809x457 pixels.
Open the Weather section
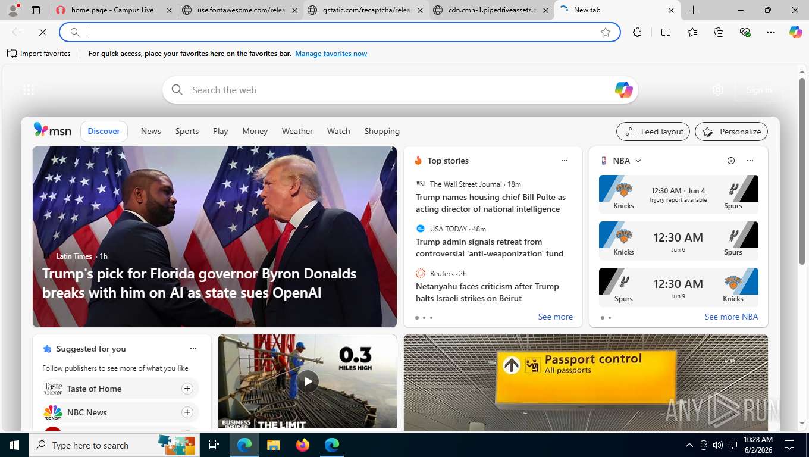pos(297,131)
